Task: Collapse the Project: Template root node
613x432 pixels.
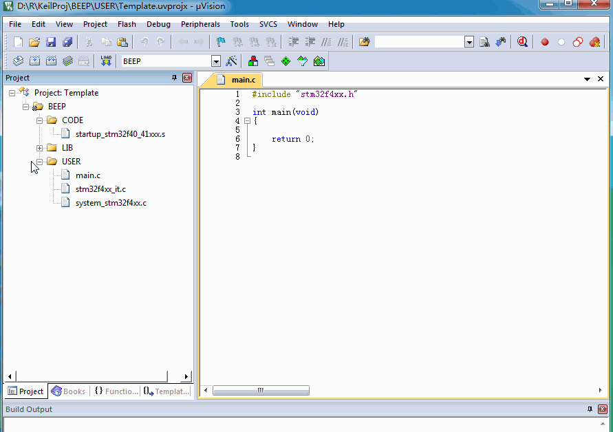Action: [x=12, y=93]
